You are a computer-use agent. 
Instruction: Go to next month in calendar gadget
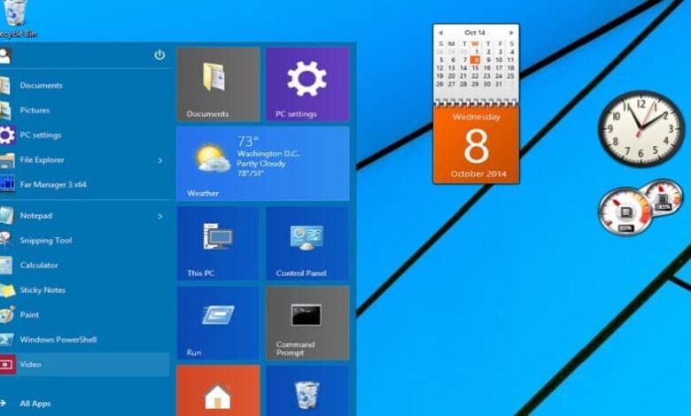(x=511, y=33)
